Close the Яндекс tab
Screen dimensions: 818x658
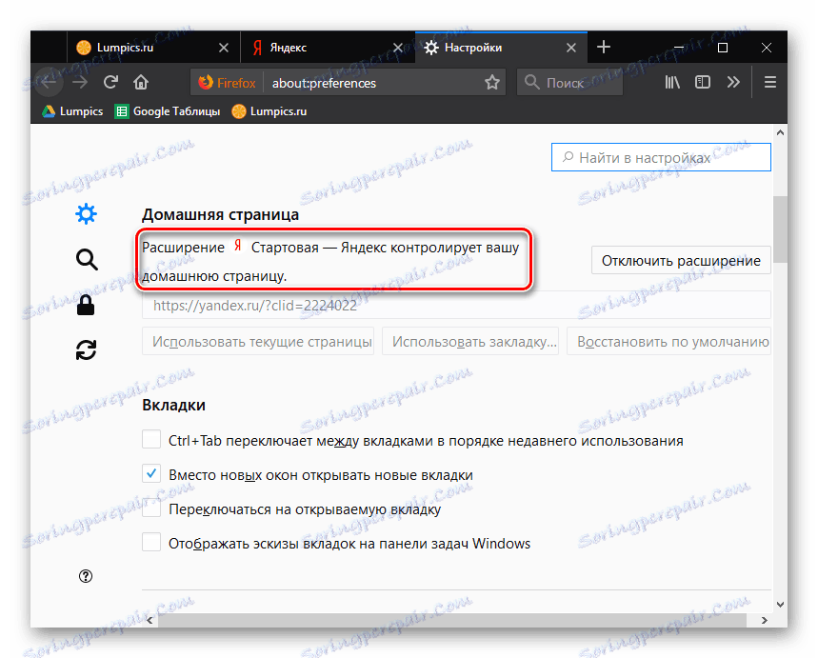coord(397,48)
